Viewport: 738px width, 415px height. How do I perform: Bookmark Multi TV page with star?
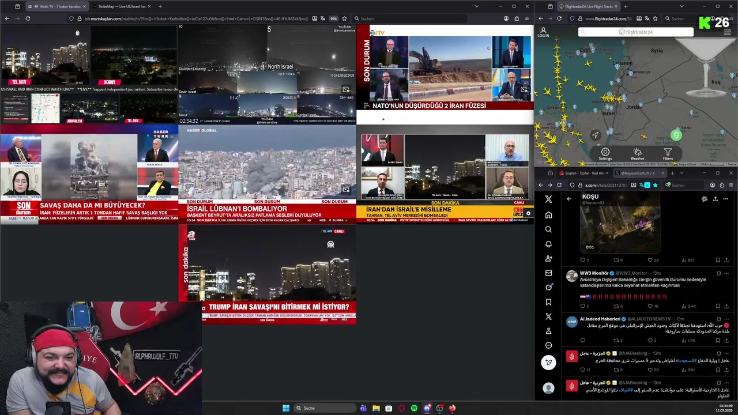[344, 18]
